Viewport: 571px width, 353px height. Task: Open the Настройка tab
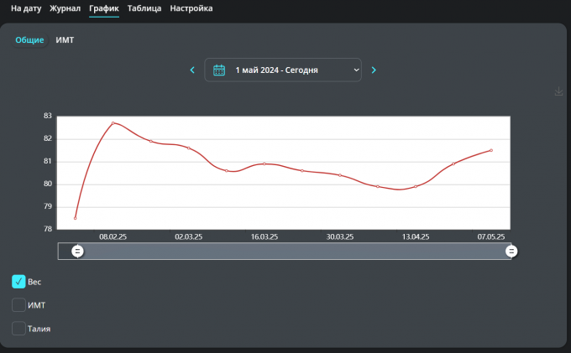click(x=191, y=8)
